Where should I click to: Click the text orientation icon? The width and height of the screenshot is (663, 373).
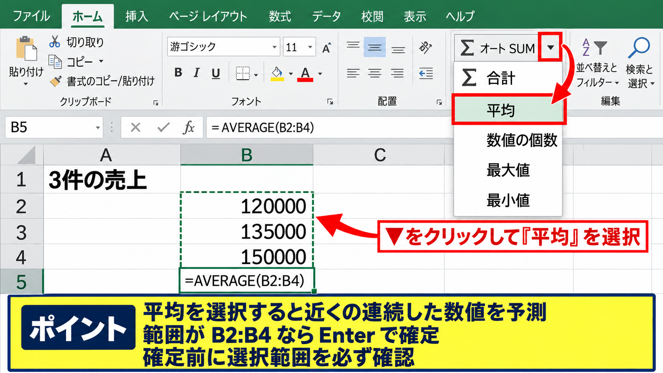click(x=425, y=48)
